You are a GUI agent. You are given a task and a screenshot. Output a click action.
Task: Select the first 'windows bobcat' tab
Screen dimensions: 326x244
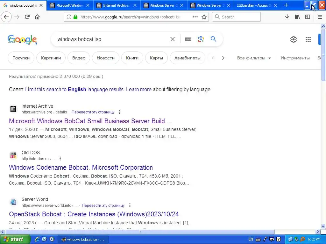pyautogui.click(x=23, y=5)
